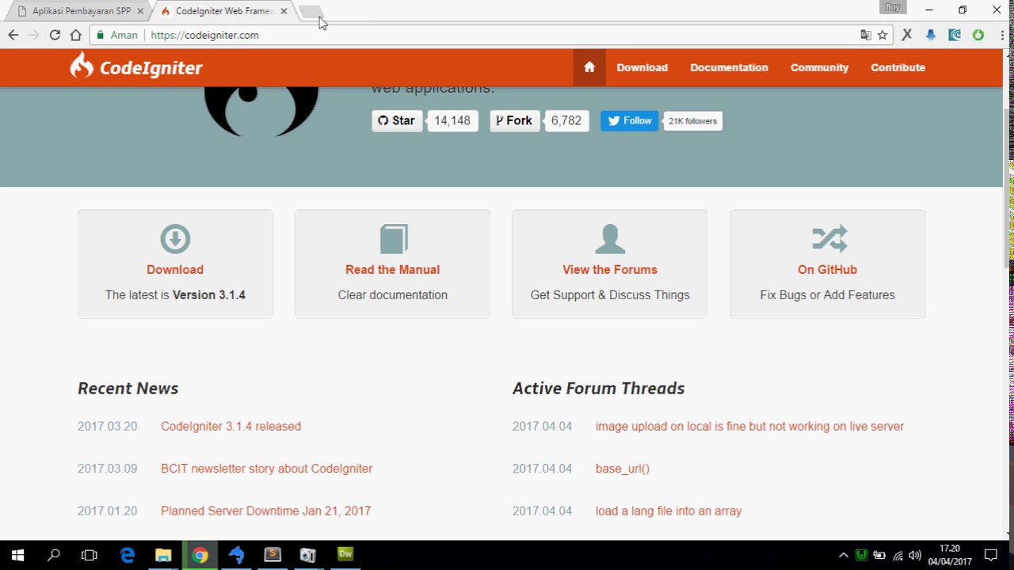
Task: Click the GitHub Fork button
Action: [515, 120]
